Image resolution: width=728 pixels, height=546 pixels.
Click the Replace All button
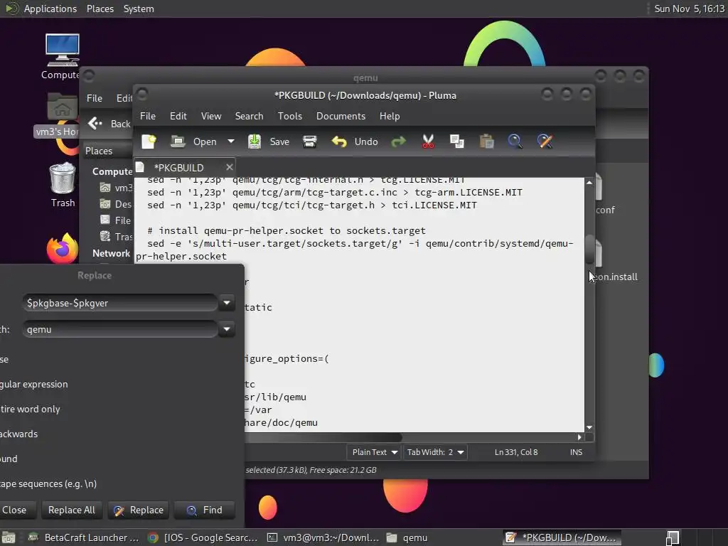pos(72,510)
